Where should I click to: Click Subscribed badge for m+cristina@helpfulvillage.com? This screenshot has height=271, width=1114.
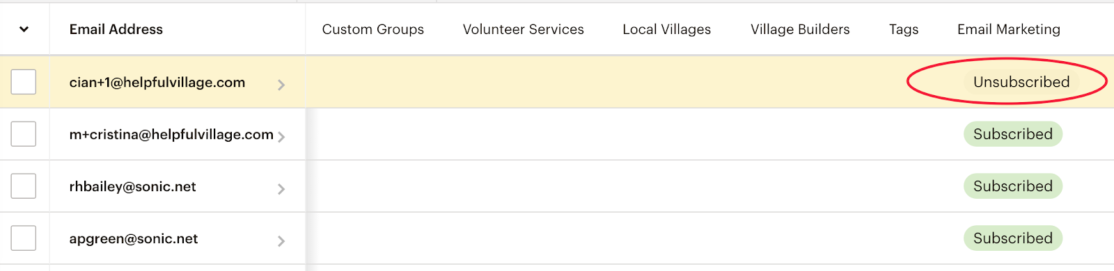1013,134
